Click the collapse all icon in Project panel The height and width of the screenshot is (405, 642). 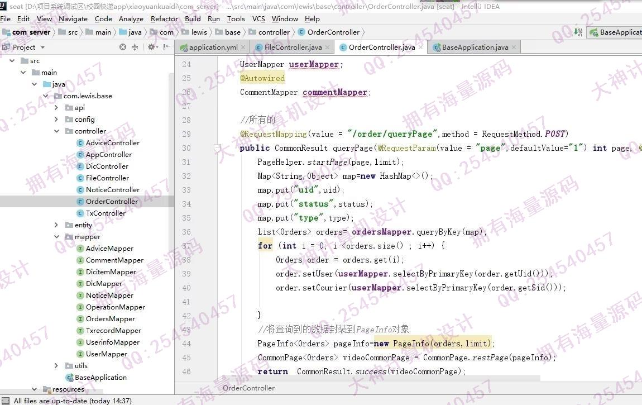tap(135, 47)
